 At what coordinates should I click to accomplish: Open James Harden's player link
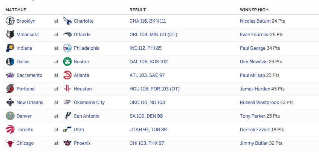click(x=255, y=89)
